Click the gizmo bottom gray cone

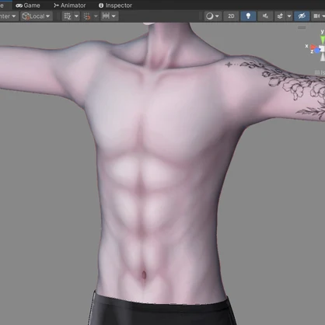coord(323,57)
